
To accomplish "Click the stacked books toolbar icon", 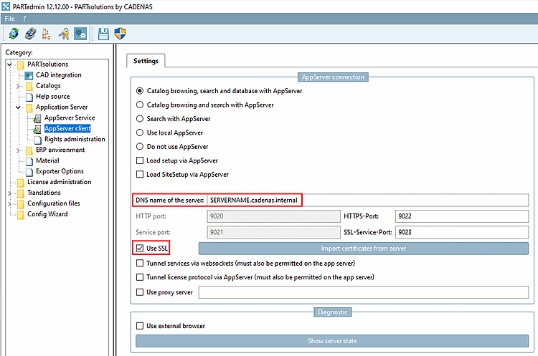I will pos(30,34).
